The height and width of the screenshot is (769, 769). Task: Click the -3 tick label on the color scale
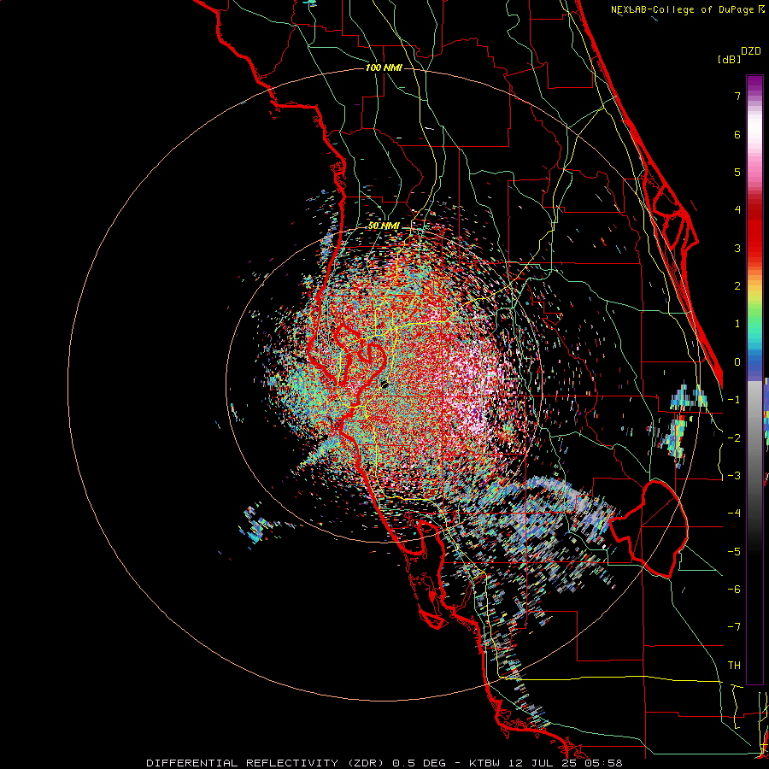point(734,476)
